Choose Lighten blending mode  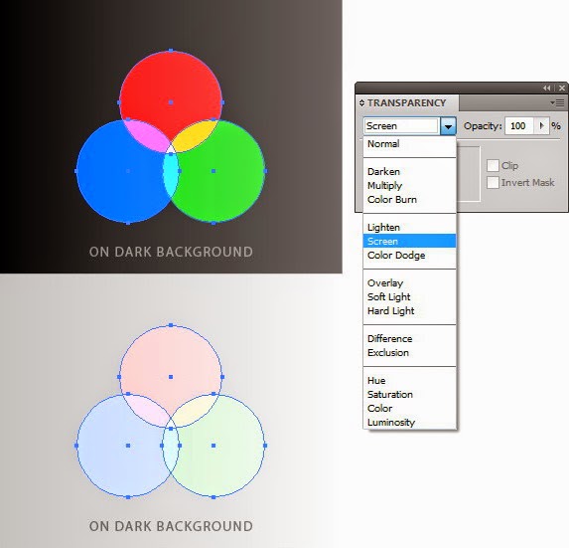click(x=409, y=228)
